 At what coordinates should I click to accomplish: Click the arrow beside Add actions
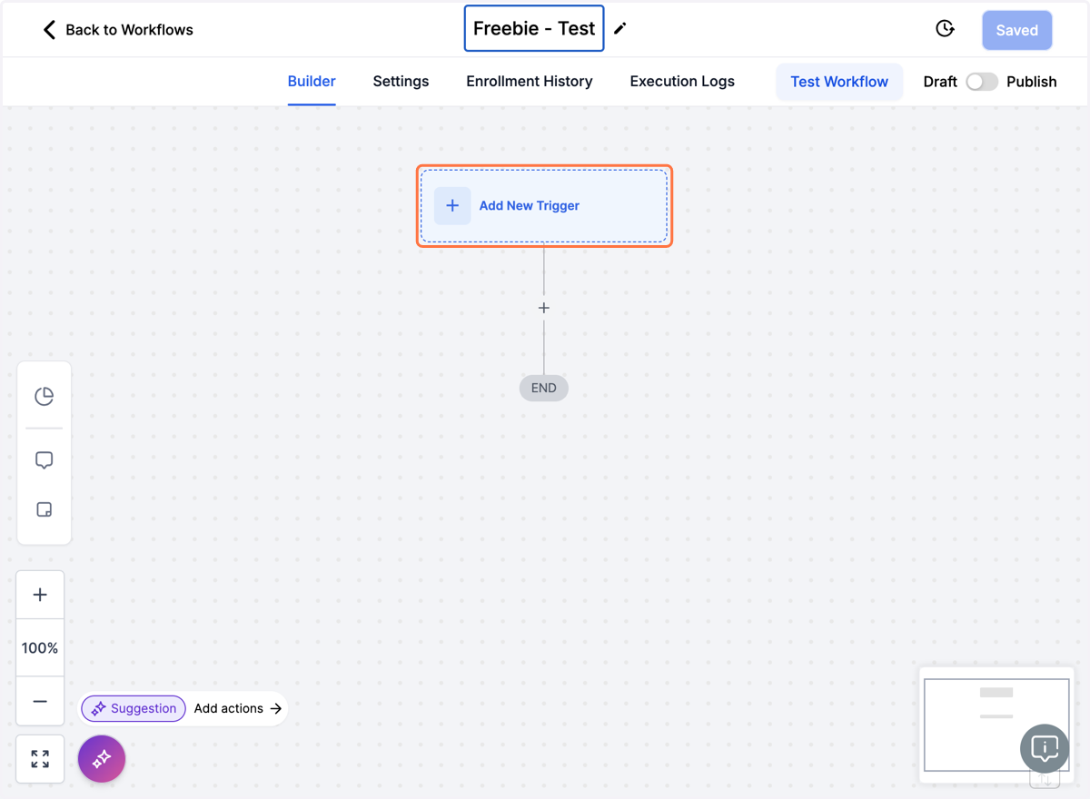tap(276, 708)
